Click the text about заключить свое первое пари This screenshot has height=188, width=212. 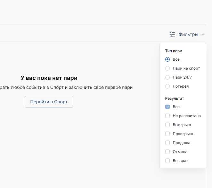pos(66,87)
